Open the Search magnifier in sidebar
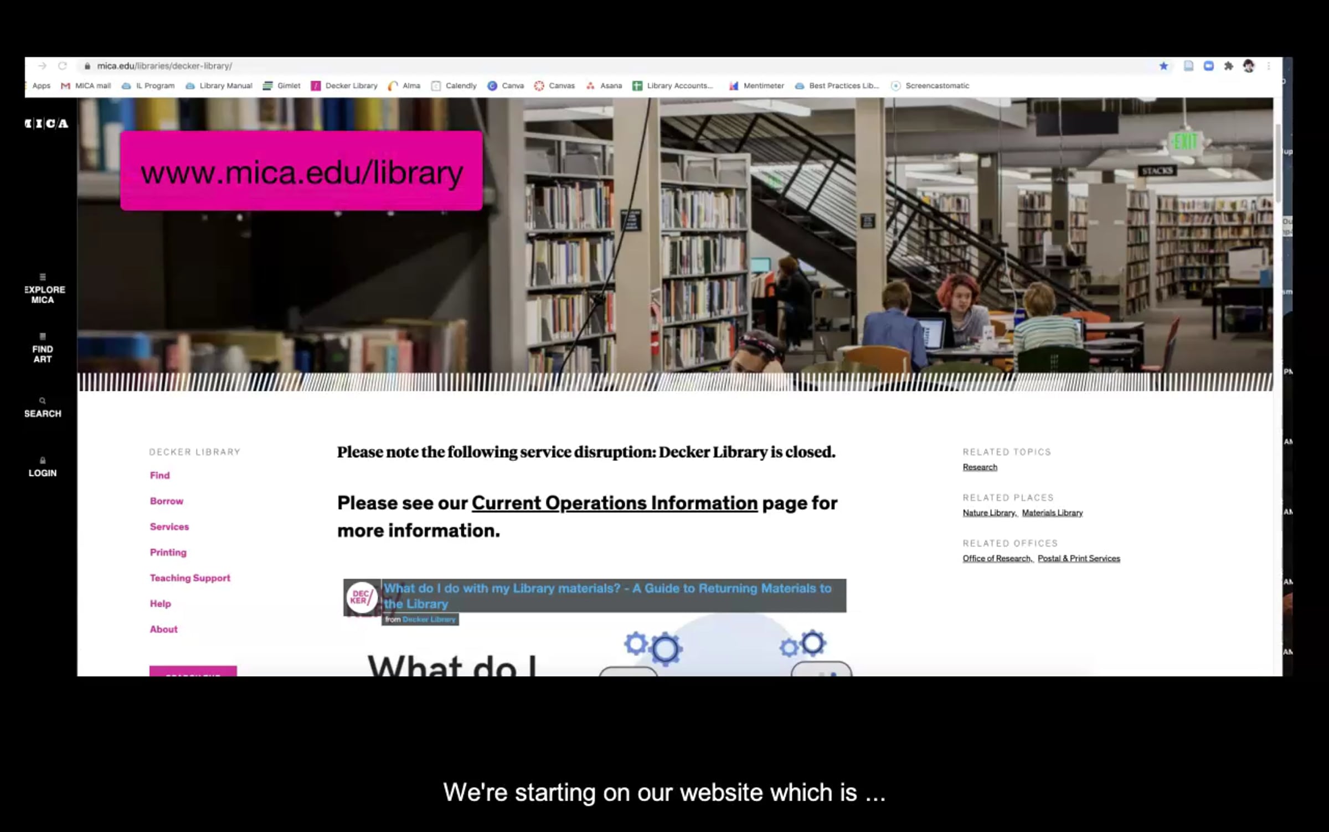1329x832 pixels. (x=43, y=408)
